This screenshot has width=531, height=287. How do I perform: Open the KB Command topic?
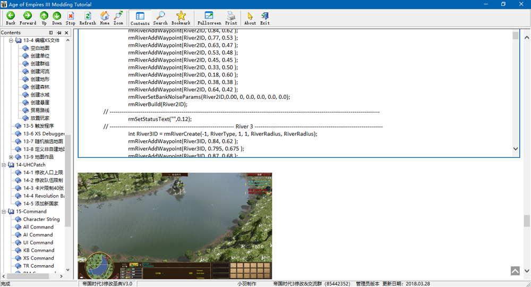(39, 250)
